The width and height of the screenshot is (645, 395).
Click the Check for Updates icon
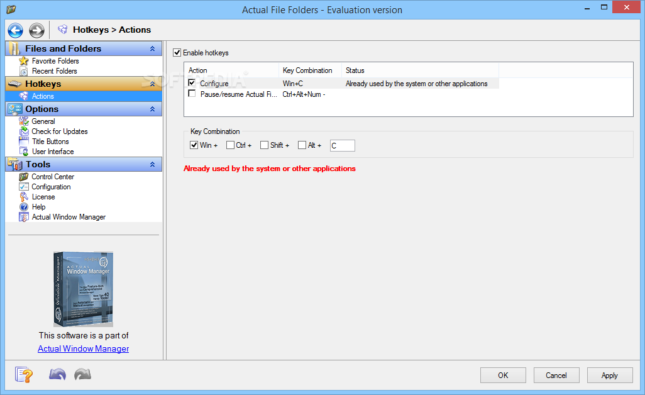[24, 131]
